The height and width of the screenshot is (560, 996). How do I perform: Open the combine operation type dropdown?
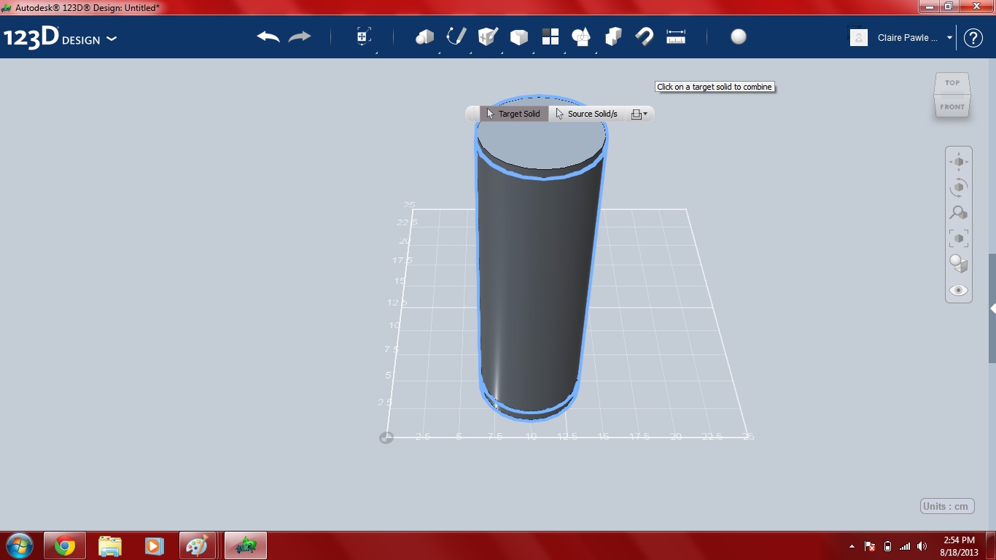tap(639, 114)
